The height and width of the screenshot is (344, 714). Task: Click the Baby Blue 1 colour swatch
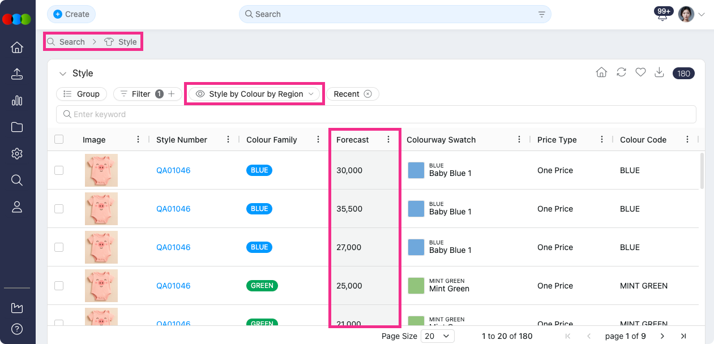pyautogui.click(x=416, y=170)
